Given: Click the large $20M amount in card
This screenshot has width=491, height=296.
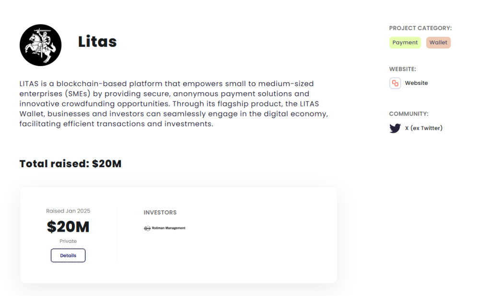Looking at the screenshot, I should click(68, 227).
